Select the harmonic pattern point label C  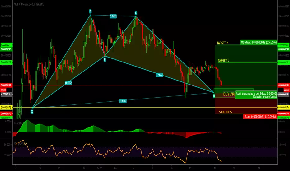[x=136, y=13]
